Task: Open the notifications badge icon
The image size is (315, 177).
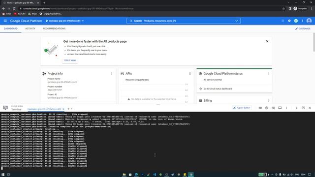Action: tap(296, 21)
